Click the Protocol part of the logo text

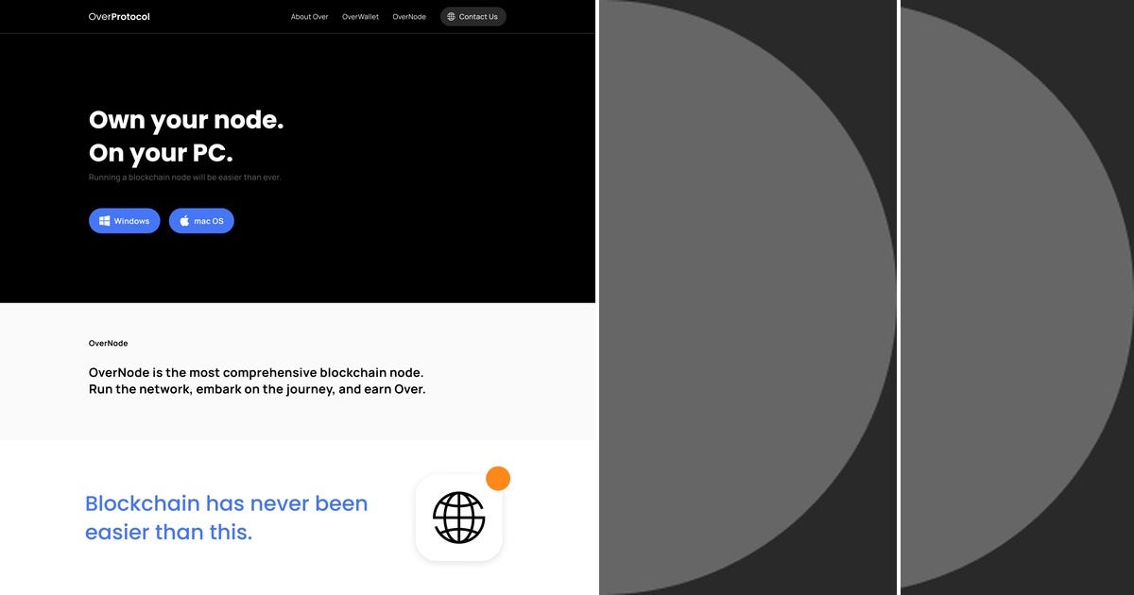[132, 16]
